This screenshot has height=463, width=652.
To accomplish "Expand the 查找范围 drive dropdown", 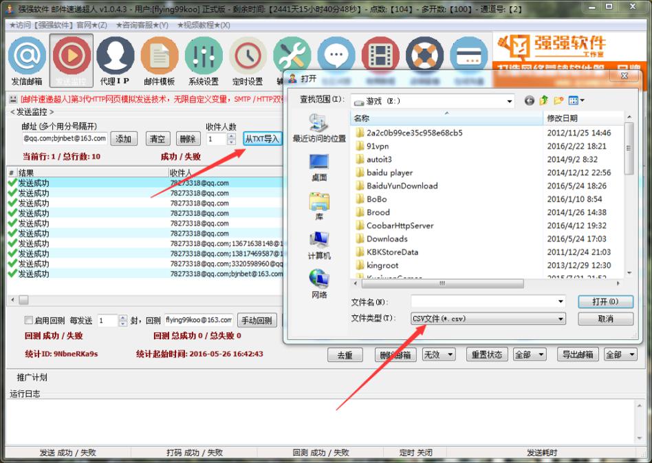I will point(510,101).
